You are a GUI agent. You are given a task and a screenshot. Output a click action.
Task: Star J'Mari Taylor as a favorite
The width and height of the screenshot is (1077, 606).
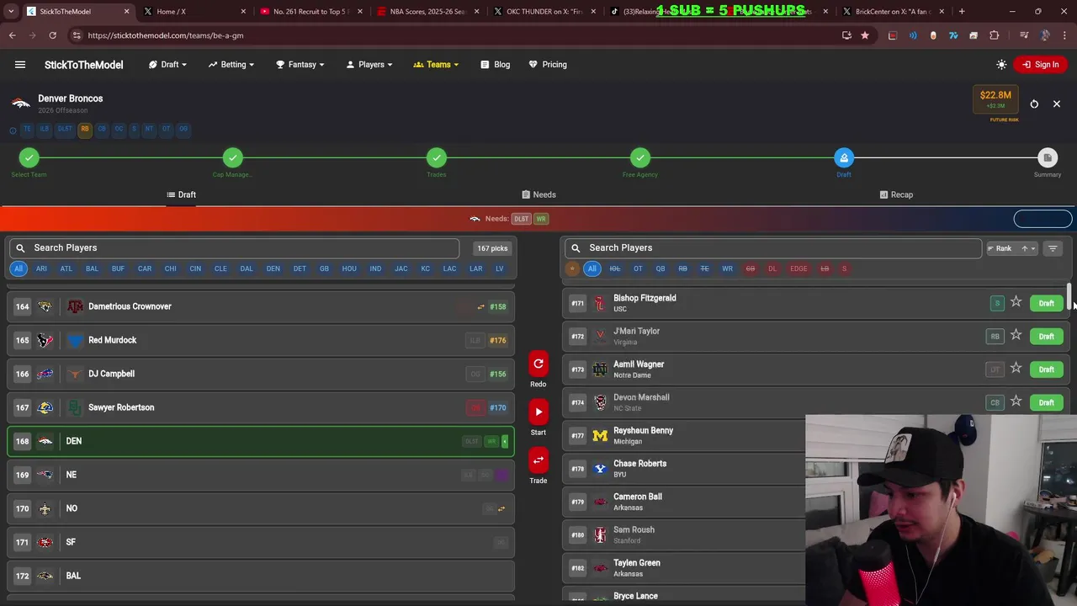click(x=1016, y=336)
